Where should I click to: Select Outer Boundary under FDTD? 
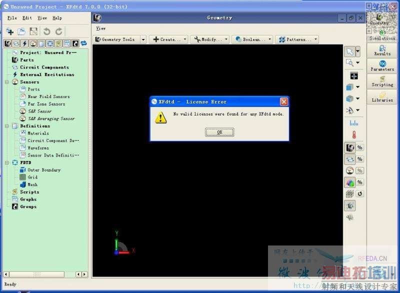[x=44, y=170]
